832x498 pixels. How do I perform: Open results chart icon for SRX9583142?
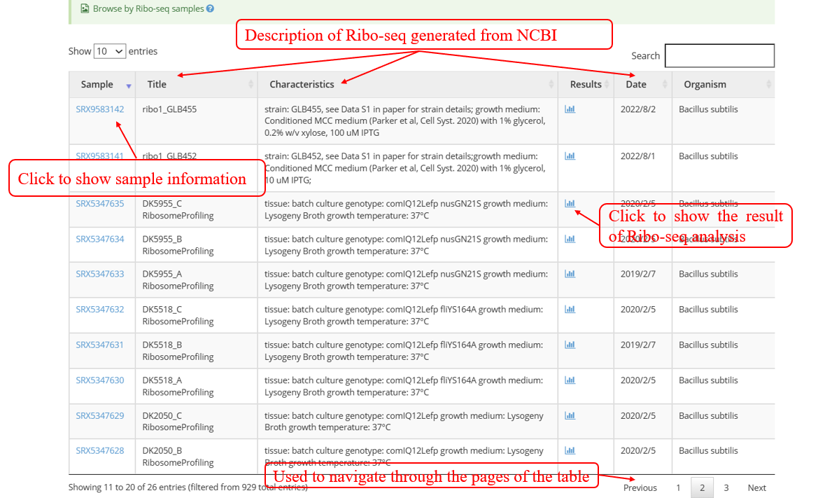pyautogui.click(x=570, y=109)
